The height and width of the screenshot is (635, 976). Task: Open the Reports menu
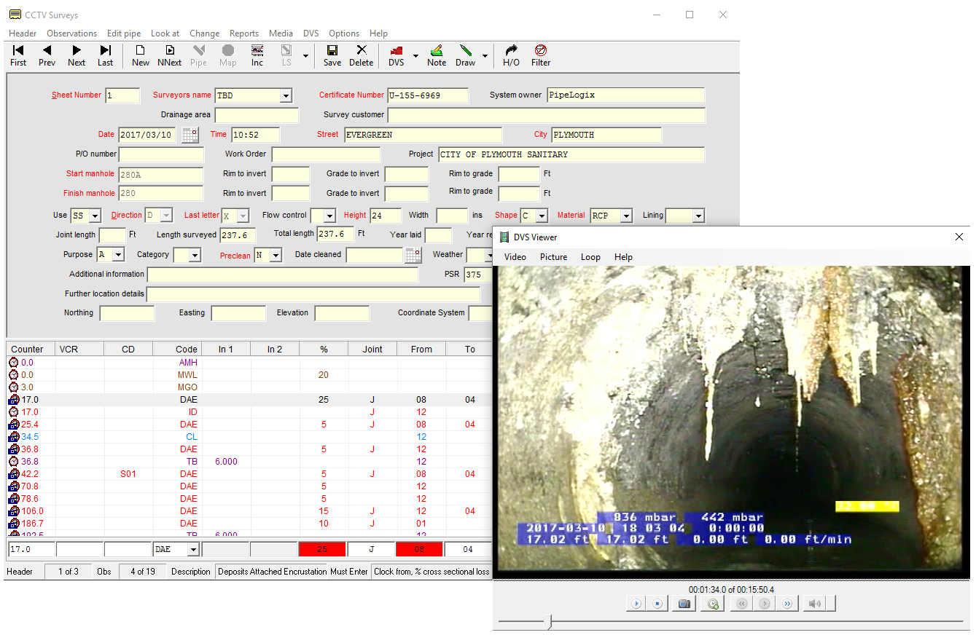[x=244, y=33]
